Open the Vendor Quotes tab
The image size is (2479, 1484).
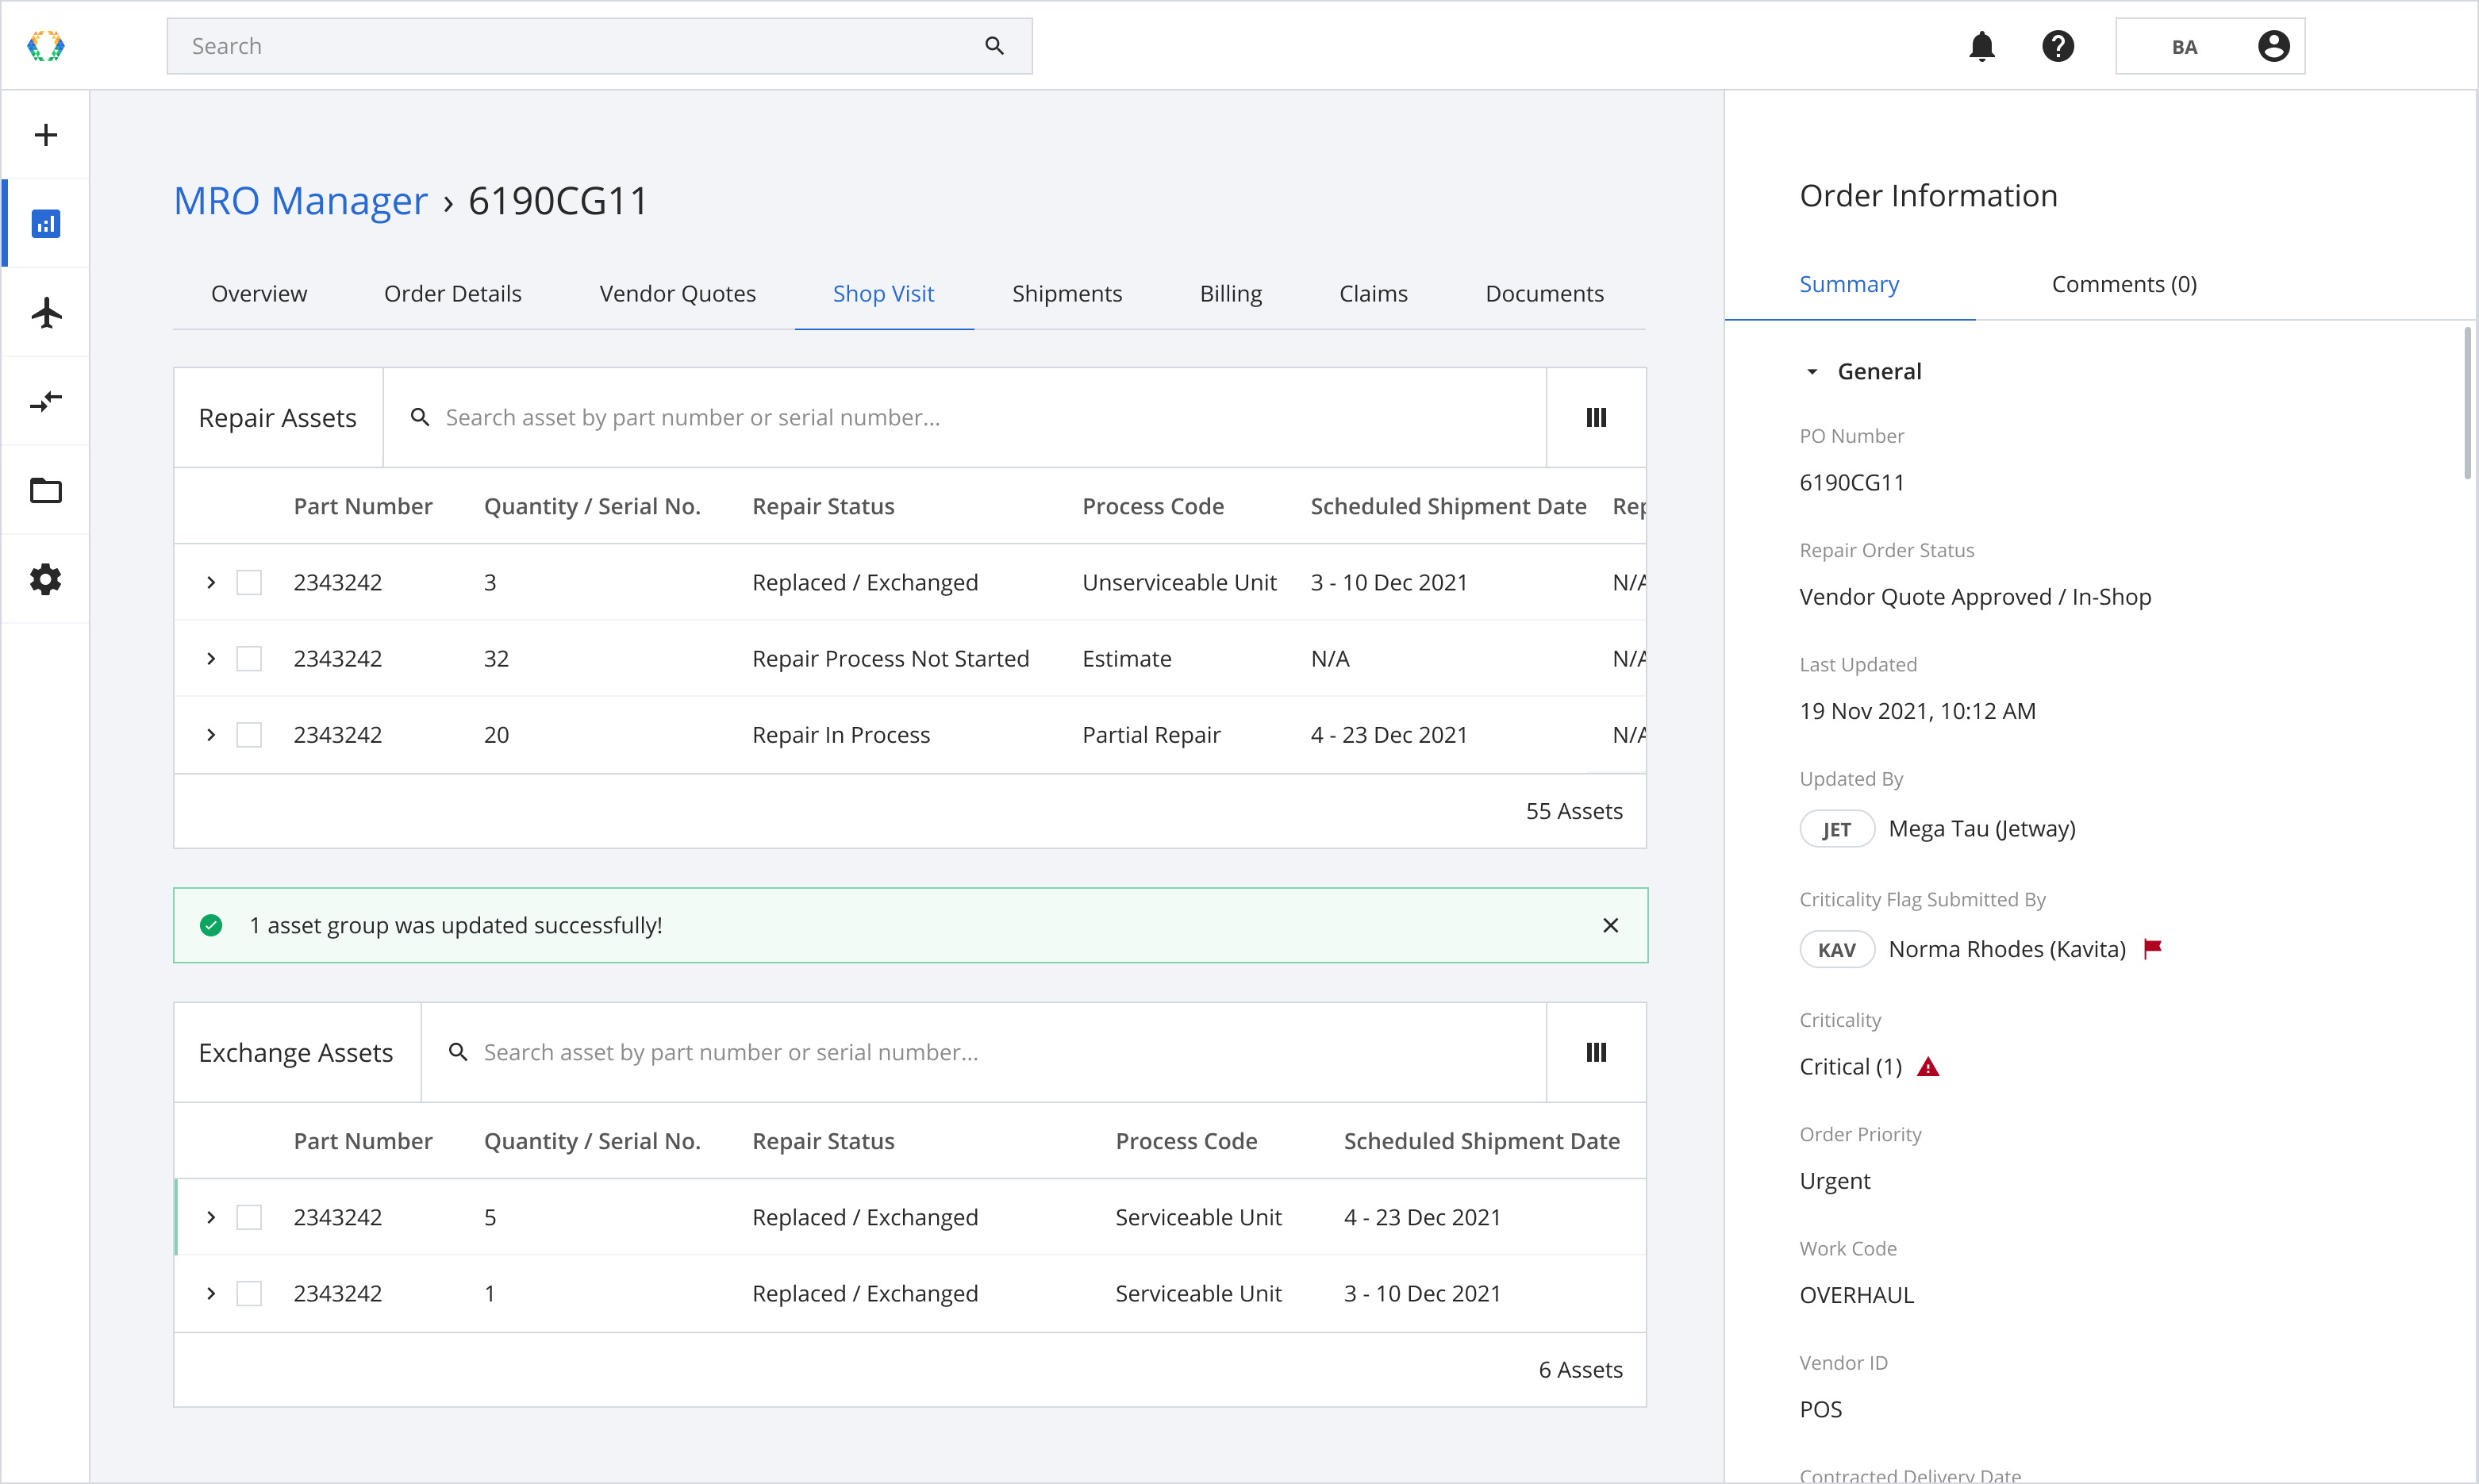click(x=677, y=294)
